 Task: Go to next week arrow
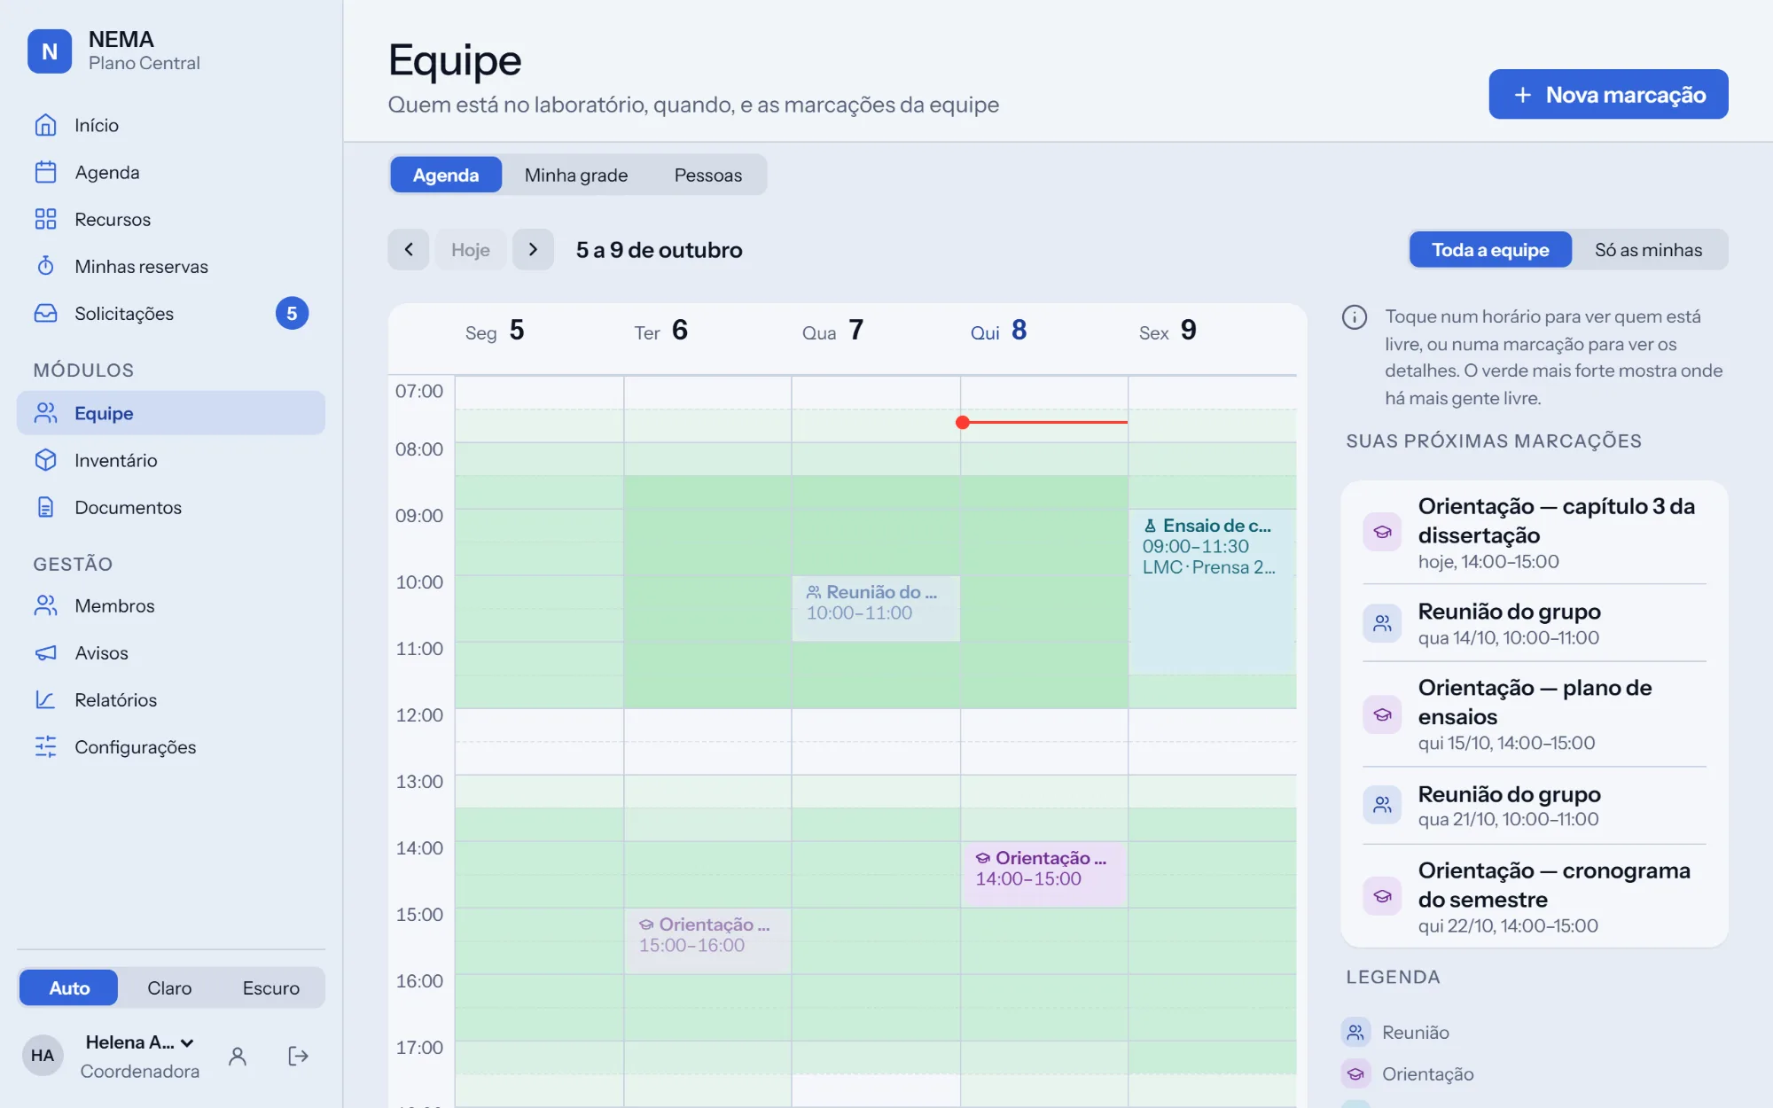[x=533, y=250]
